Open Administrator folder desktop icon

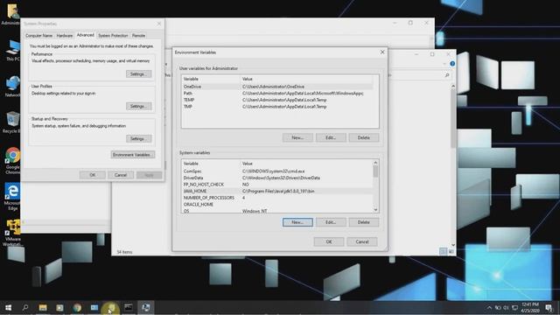click(x=11, y=14)
